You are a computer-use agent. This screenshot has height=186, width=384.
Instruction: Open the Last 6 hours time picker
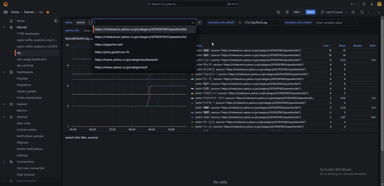click(x=334, y=12)
